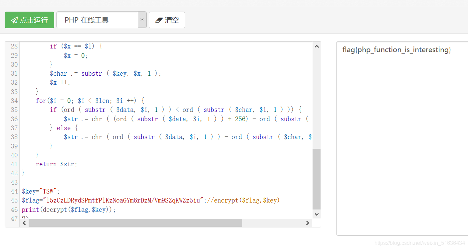Click the print(decrypt($flag,$key)); line
The width and height of the screenshot is (468, 249).
(69, 209)
